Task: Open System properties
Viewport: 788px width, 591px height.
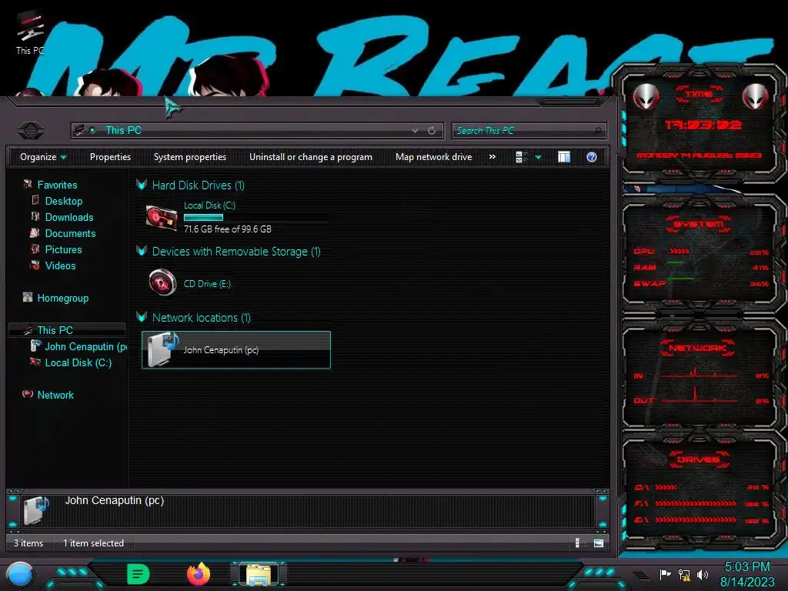Action: coord(190,157)
